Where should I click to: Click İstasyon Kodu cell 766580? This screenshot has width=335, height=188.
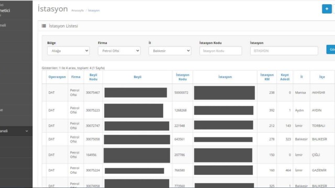[180, 170]
